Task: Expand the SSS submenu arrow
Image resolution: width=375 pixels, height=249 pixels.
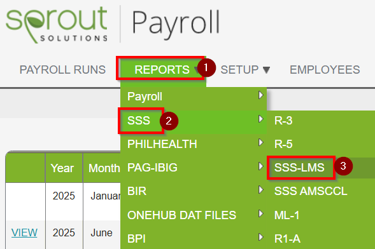Action: (x=260, y=119)
